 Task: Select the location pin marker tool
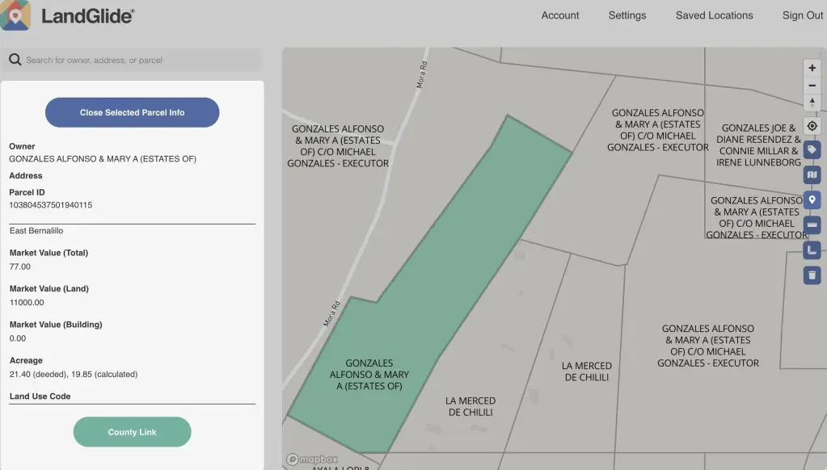coord(812,199)
